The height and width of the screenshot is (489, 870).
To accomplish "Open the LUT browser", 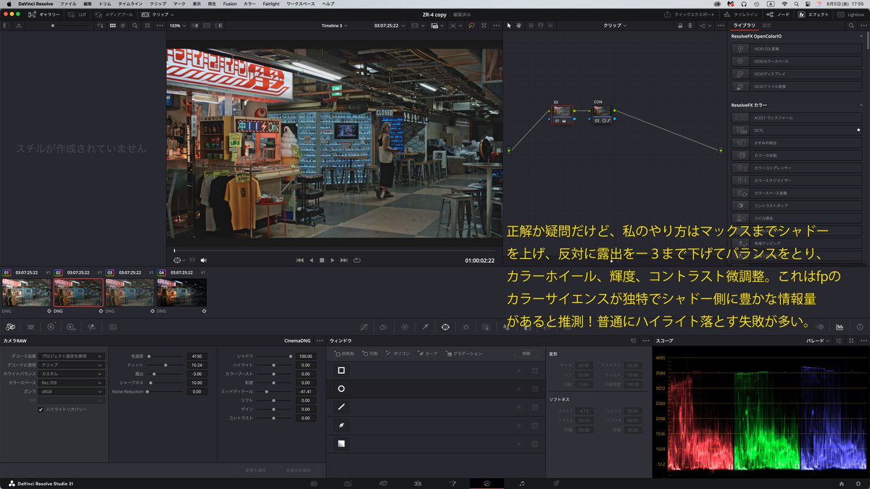I will 76,14.
